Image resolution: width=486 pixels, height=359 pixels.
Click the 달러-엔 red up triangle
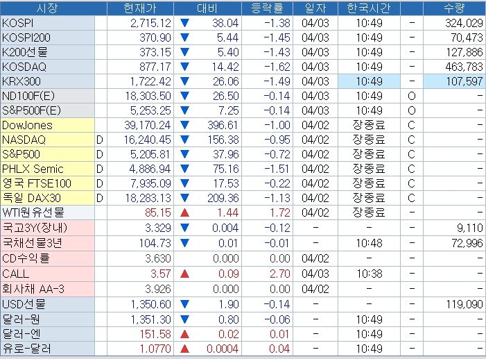(x=184, y=334)
